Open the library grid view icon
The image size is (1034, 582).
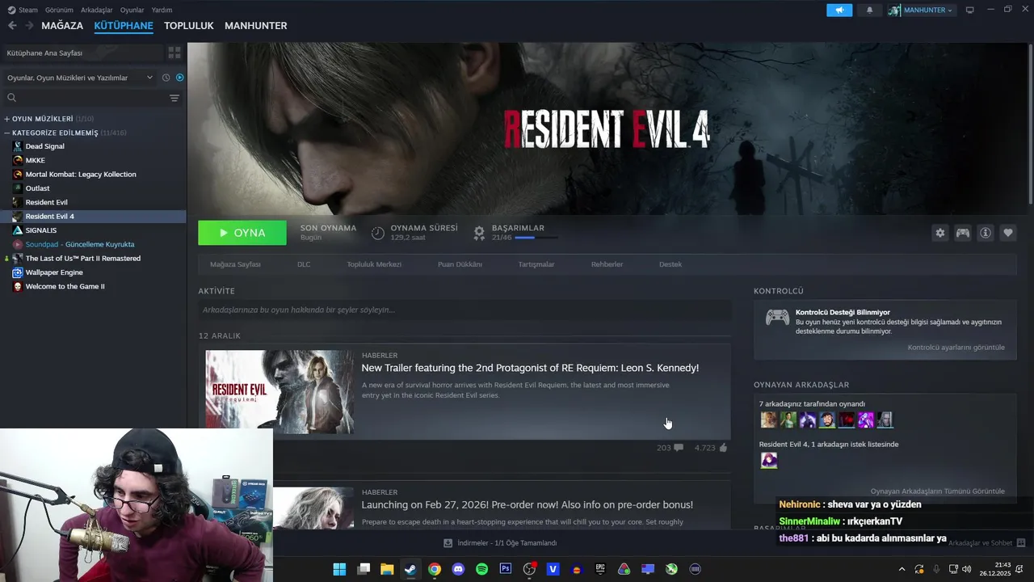point(174,53)
